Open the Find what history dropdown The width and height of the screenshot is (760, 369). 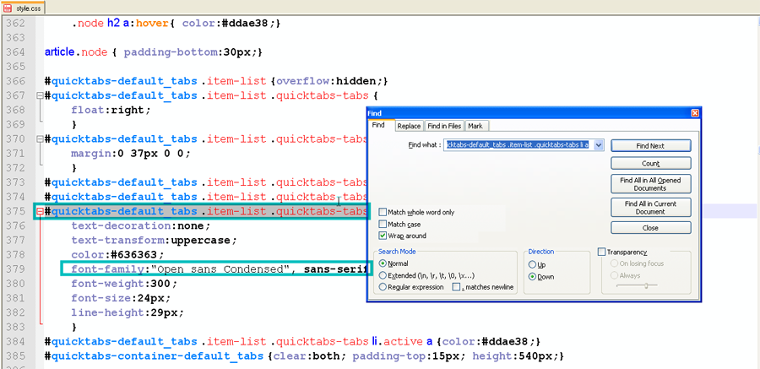[x=599, y=145]
